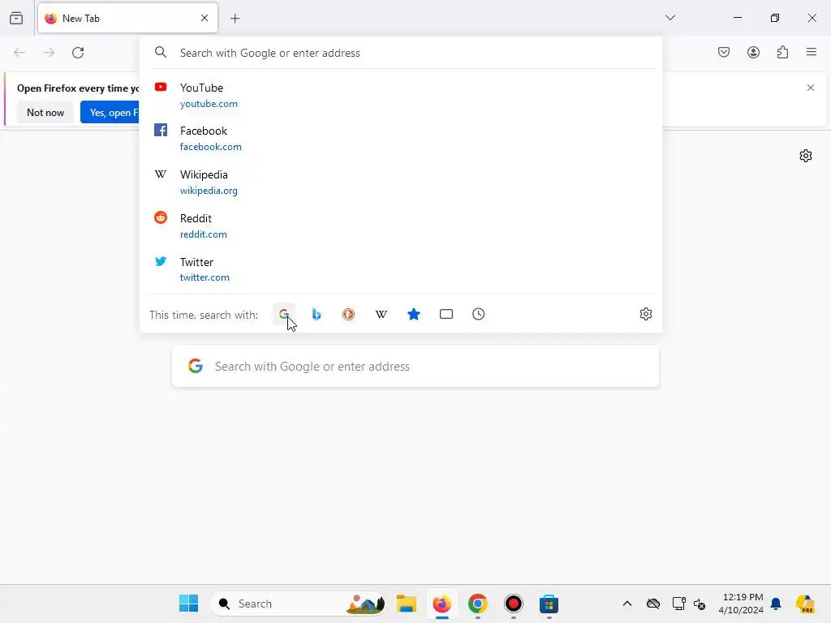Click the facebook.com URL text
This screenshot has width=831, height=623.
click(x=211, y=147)
